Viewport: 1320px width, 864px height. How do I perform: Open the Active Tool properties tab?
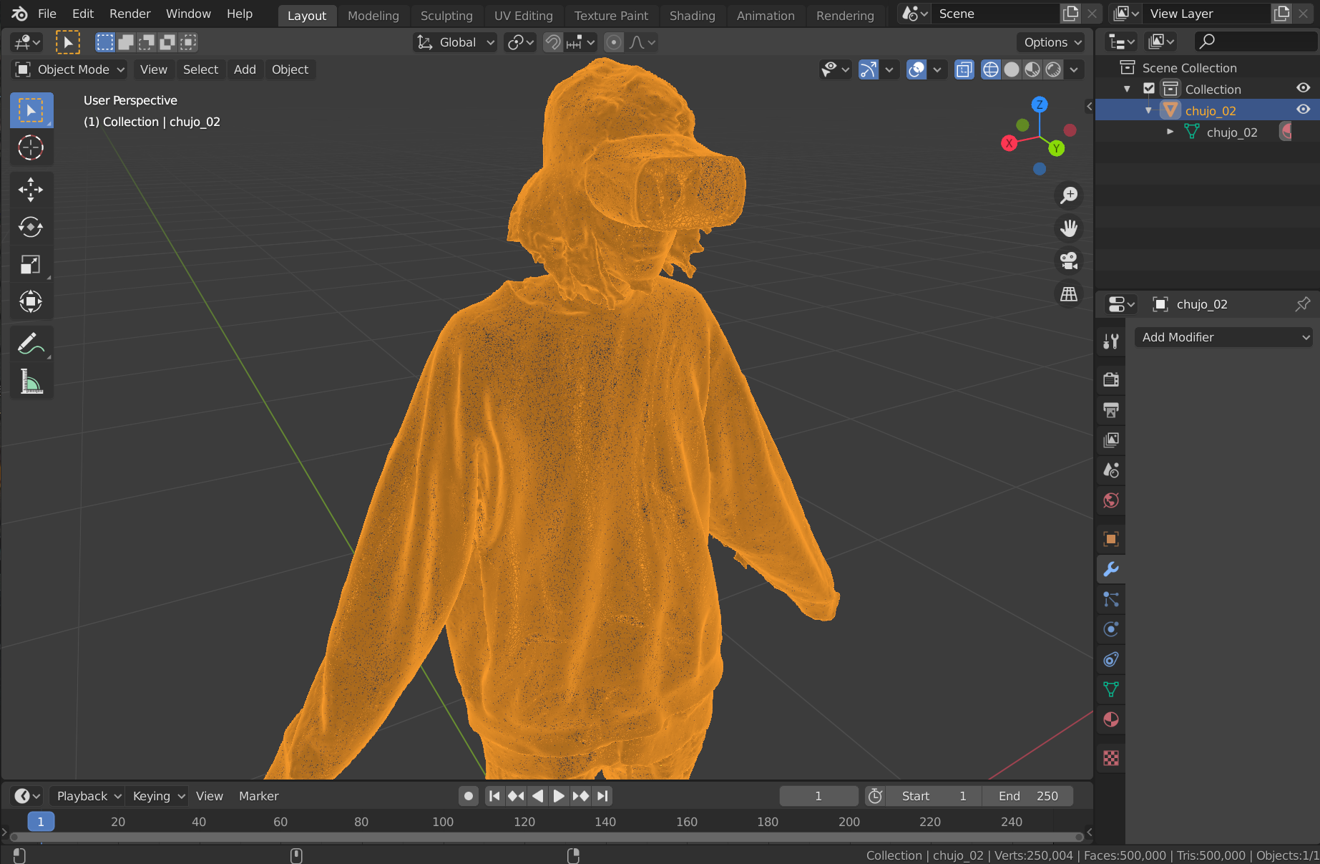pyautogui.click(x=1111, y=341)
